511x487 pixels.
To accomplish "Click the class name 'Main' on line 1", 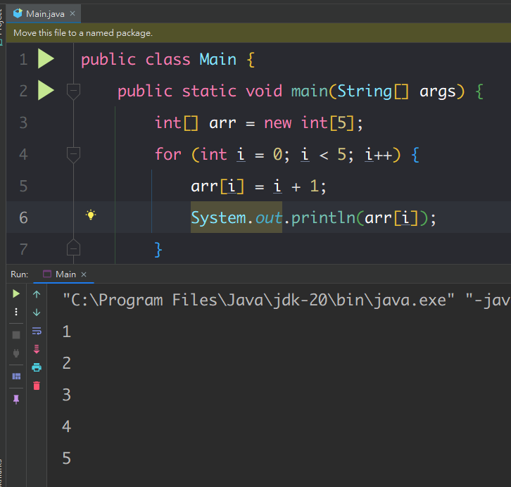I will click(x=217, y=60).
